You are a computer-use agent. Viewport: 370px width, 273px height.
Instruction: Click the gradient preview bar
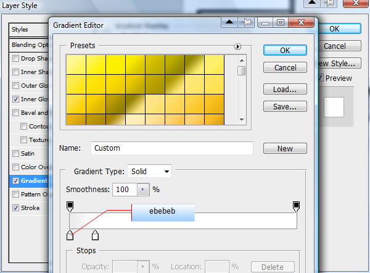coord(183,220)
